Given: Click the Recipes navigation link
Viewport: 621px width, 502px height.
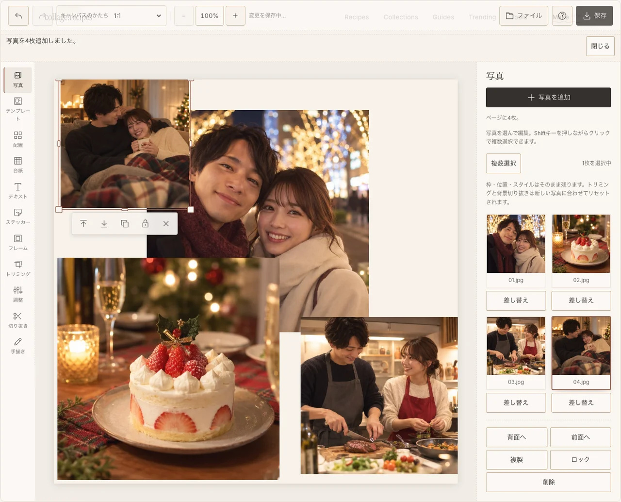Looking at the screenshot, I should [x=357, y=17].
